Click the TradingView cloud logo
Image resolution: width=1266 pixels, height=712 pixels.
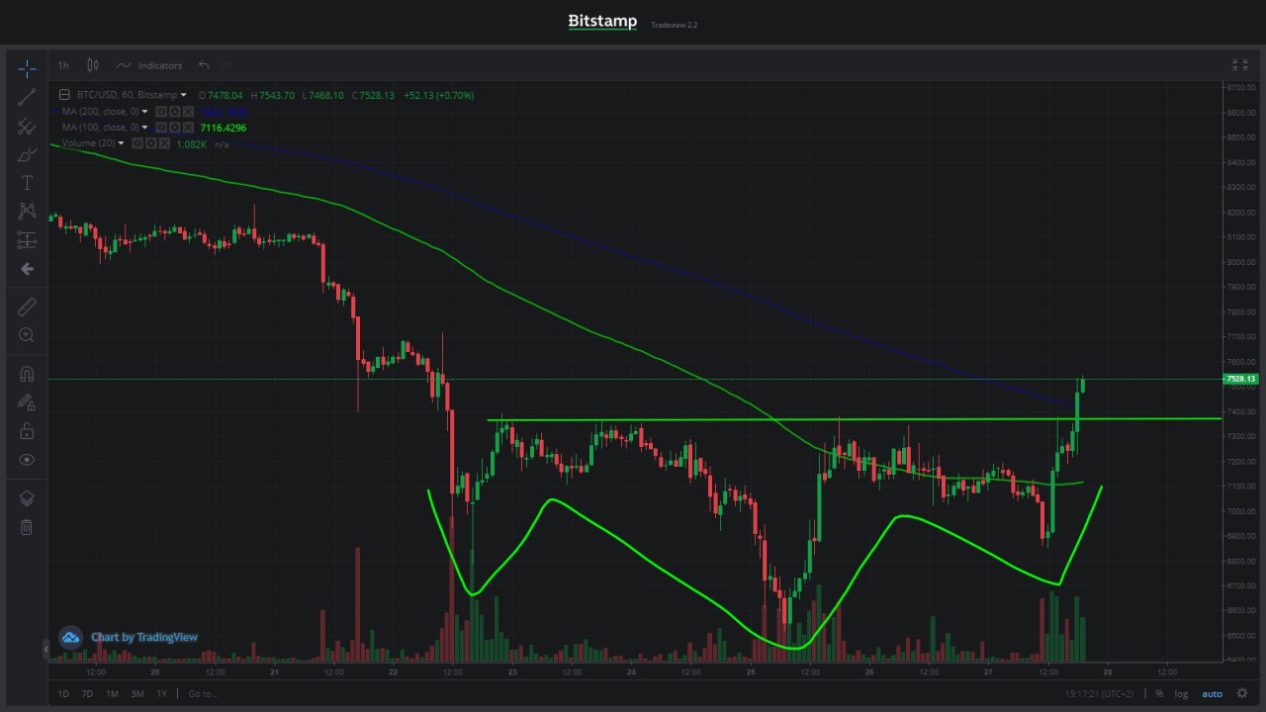70,637
